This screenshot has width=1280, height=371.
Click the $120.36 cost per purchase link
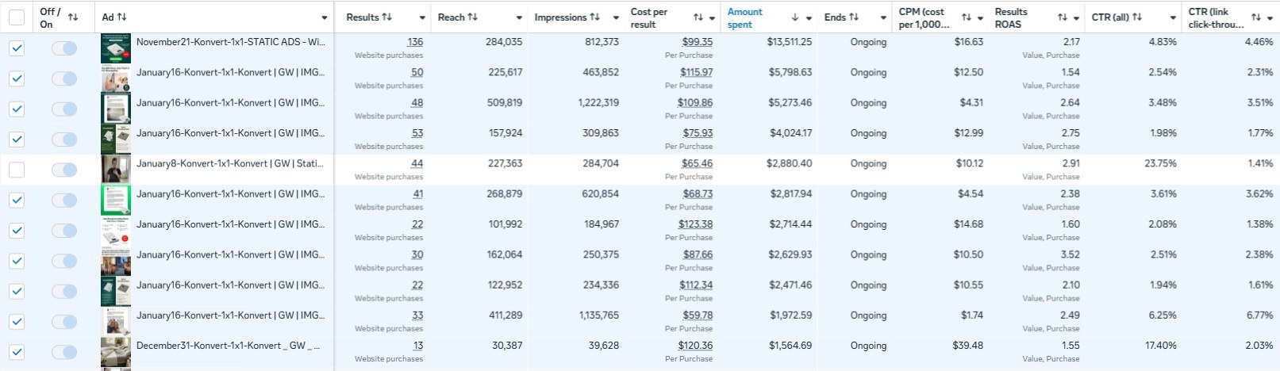coord(695,346)
